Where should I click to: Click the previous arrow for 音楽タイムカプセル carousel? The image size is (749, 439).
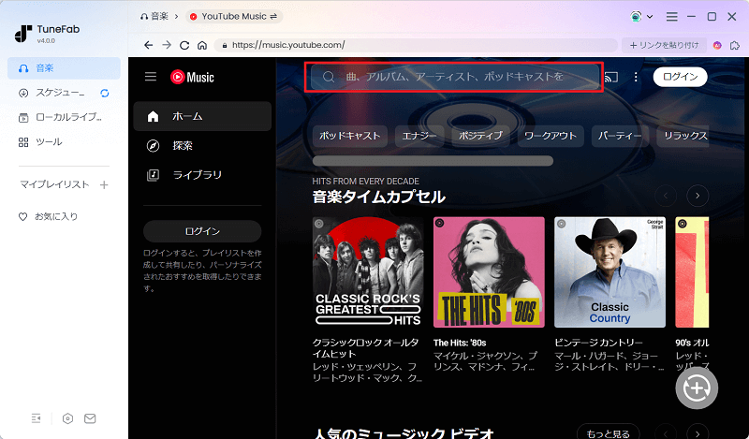(x=666, y=196)
